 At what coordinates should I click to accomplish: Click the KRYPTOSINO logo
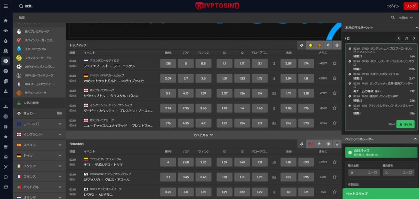(217, 6)
